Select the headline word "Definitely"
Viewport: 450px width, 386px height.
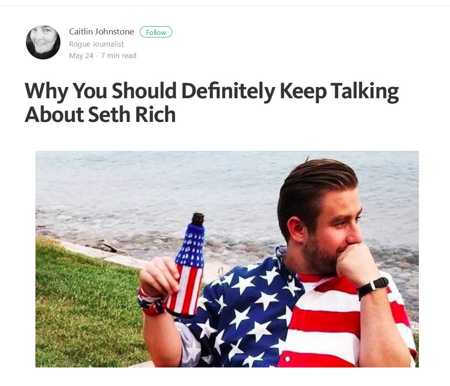[x=228, y=91]
